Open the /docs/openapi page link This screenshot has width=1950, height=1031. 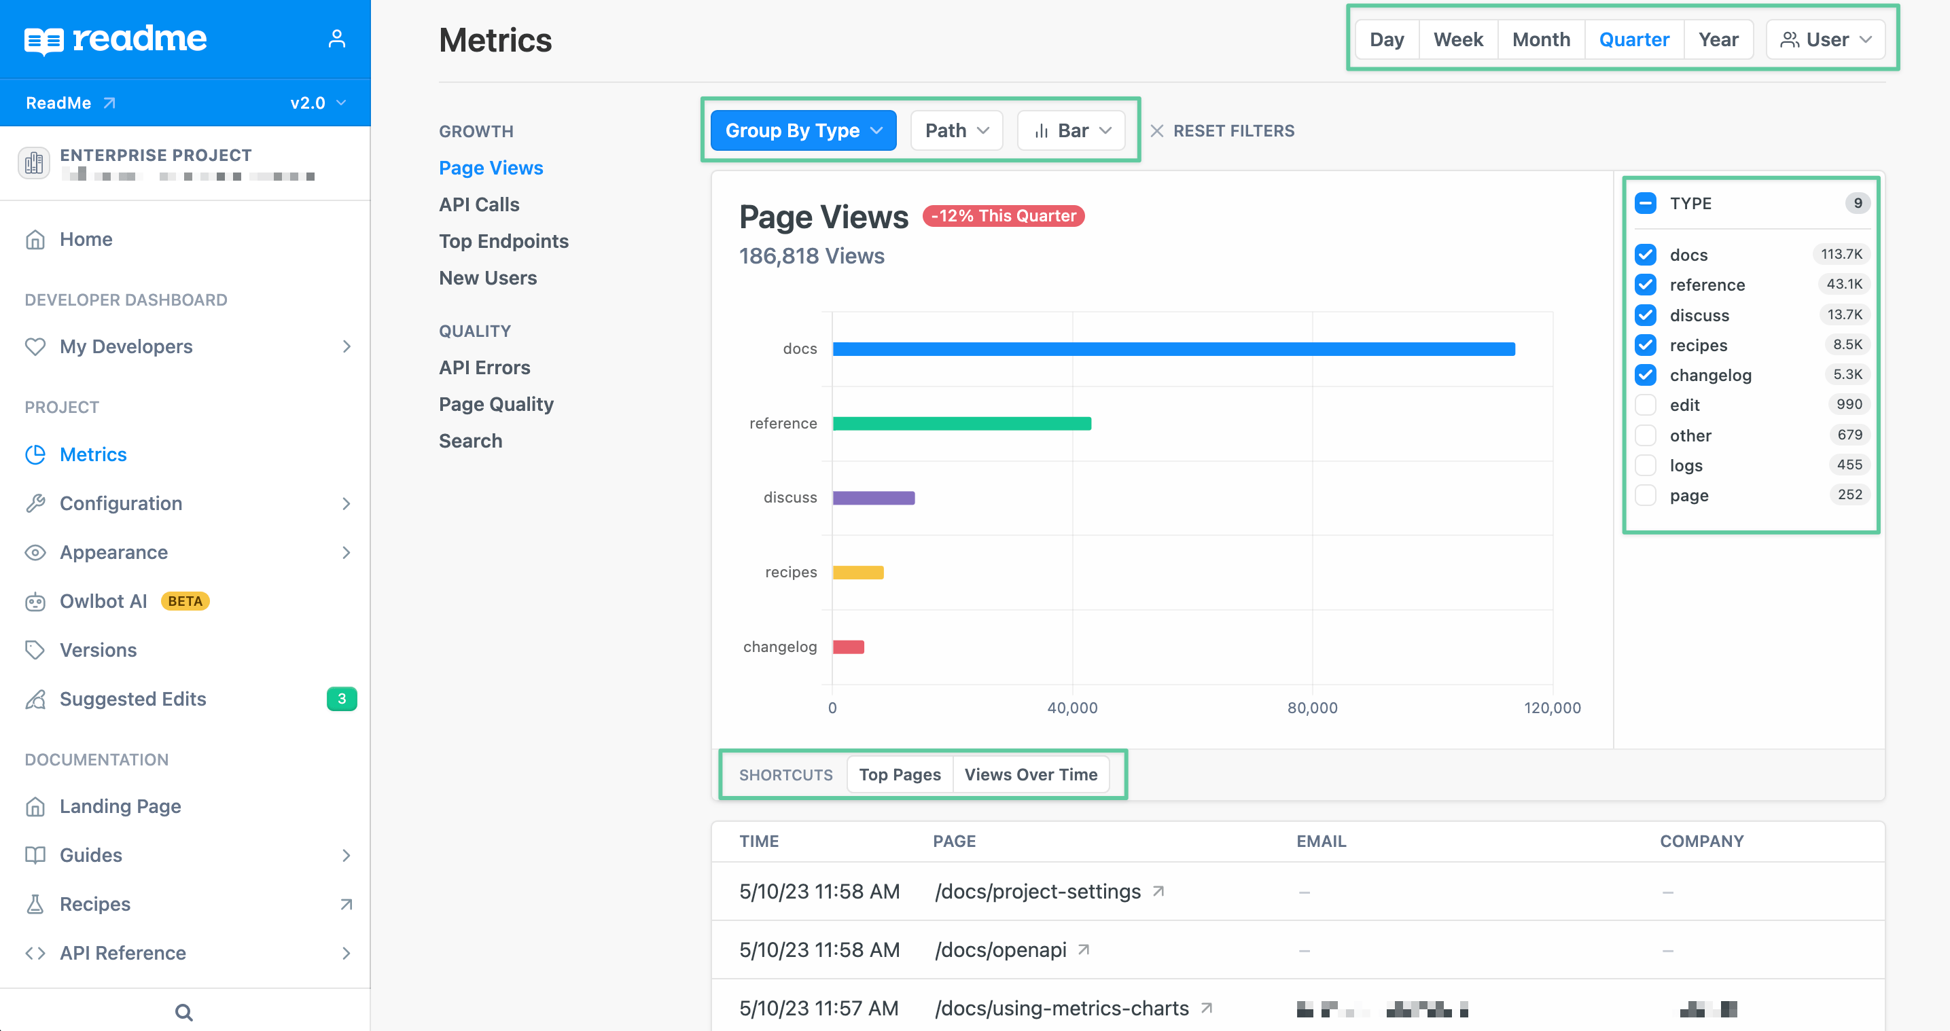1001,949
